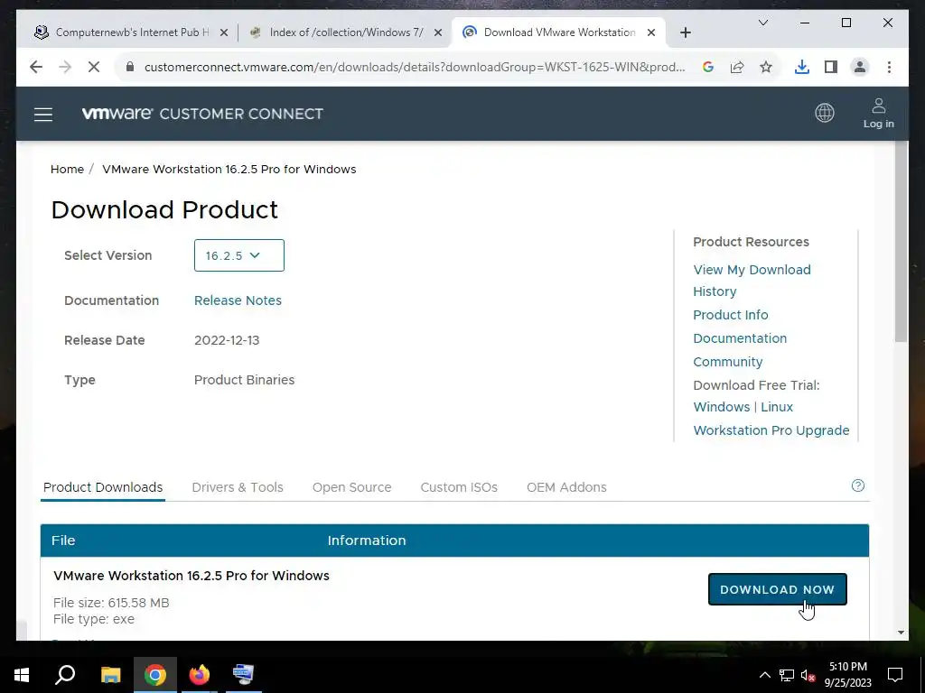Click the Windows free trial link

pyautogui.click(x=721, y=407)
